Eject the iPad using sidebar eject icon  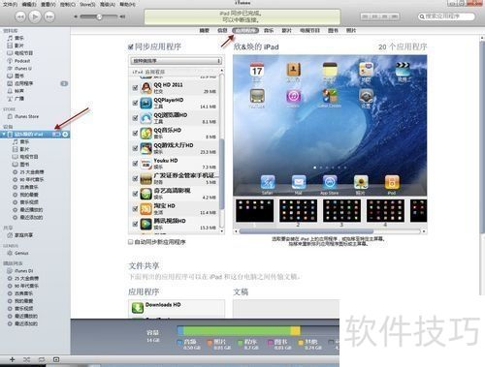[x=65, y=134]
